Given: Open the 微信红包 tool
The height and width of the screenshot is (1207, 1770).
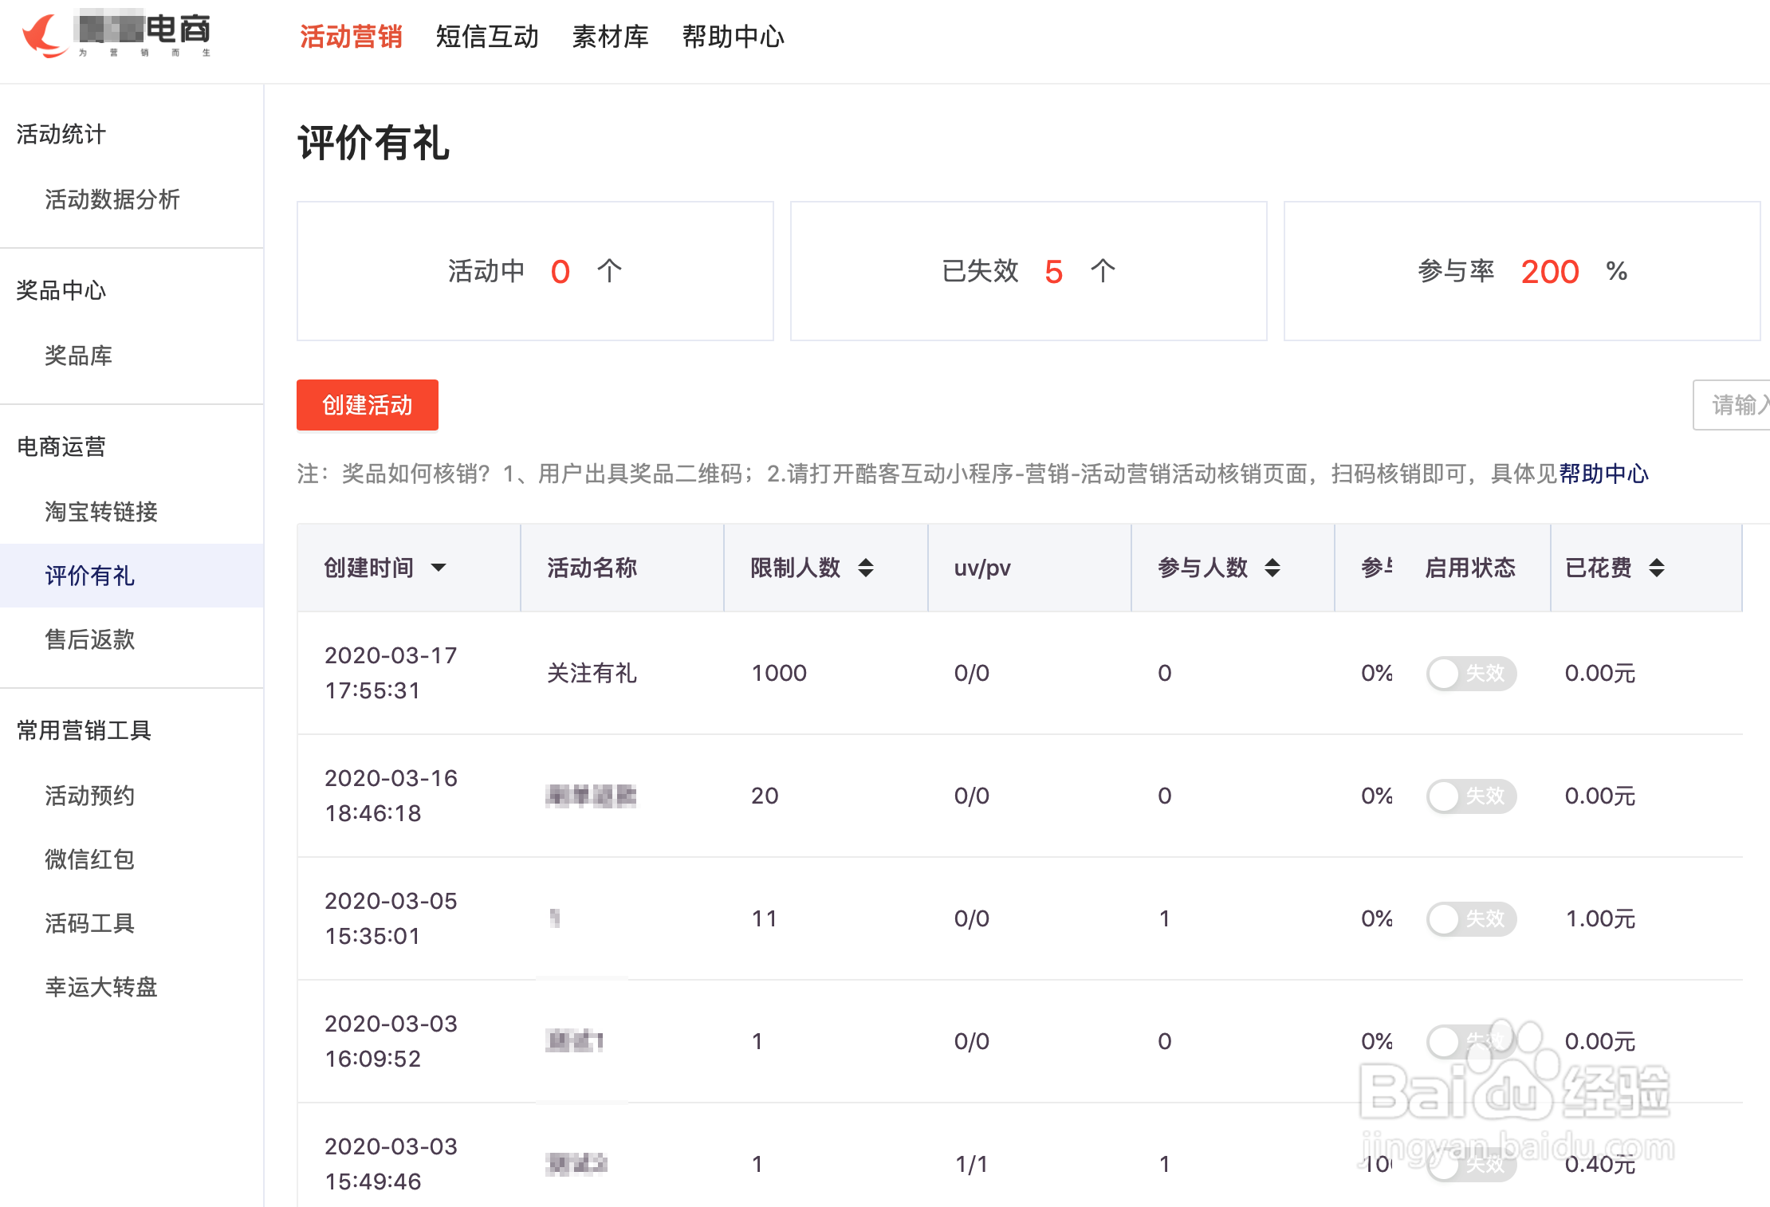Looking at the screenshot, I should 89,859.
